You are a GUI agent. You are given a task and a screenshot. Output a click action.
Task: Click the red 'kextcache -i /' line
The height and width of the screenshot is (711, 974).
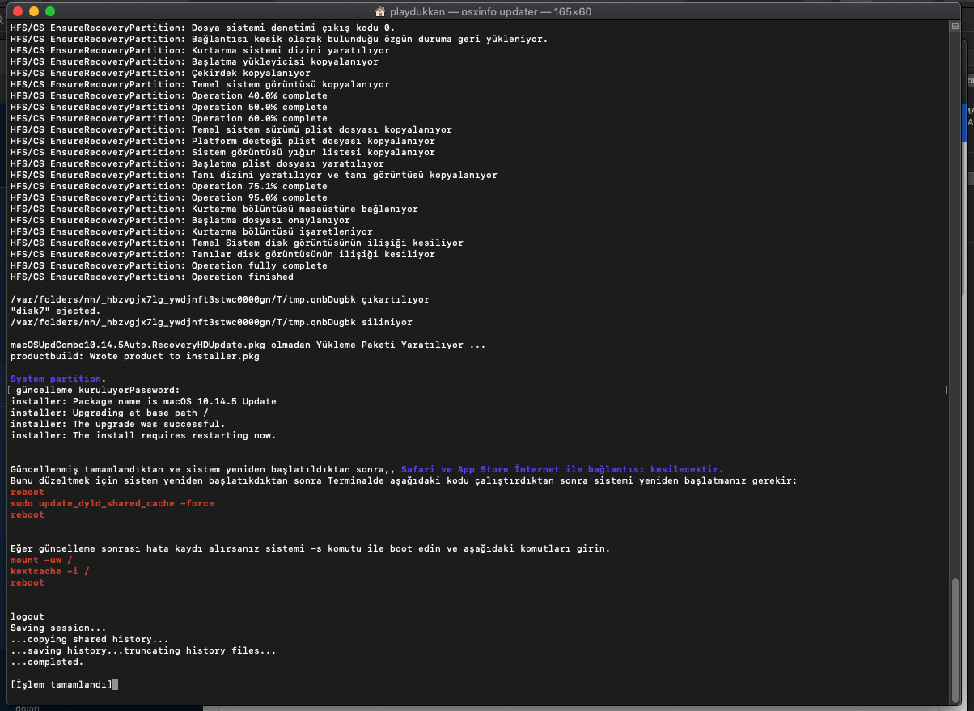pyautogui.click(x=50, y=571)
